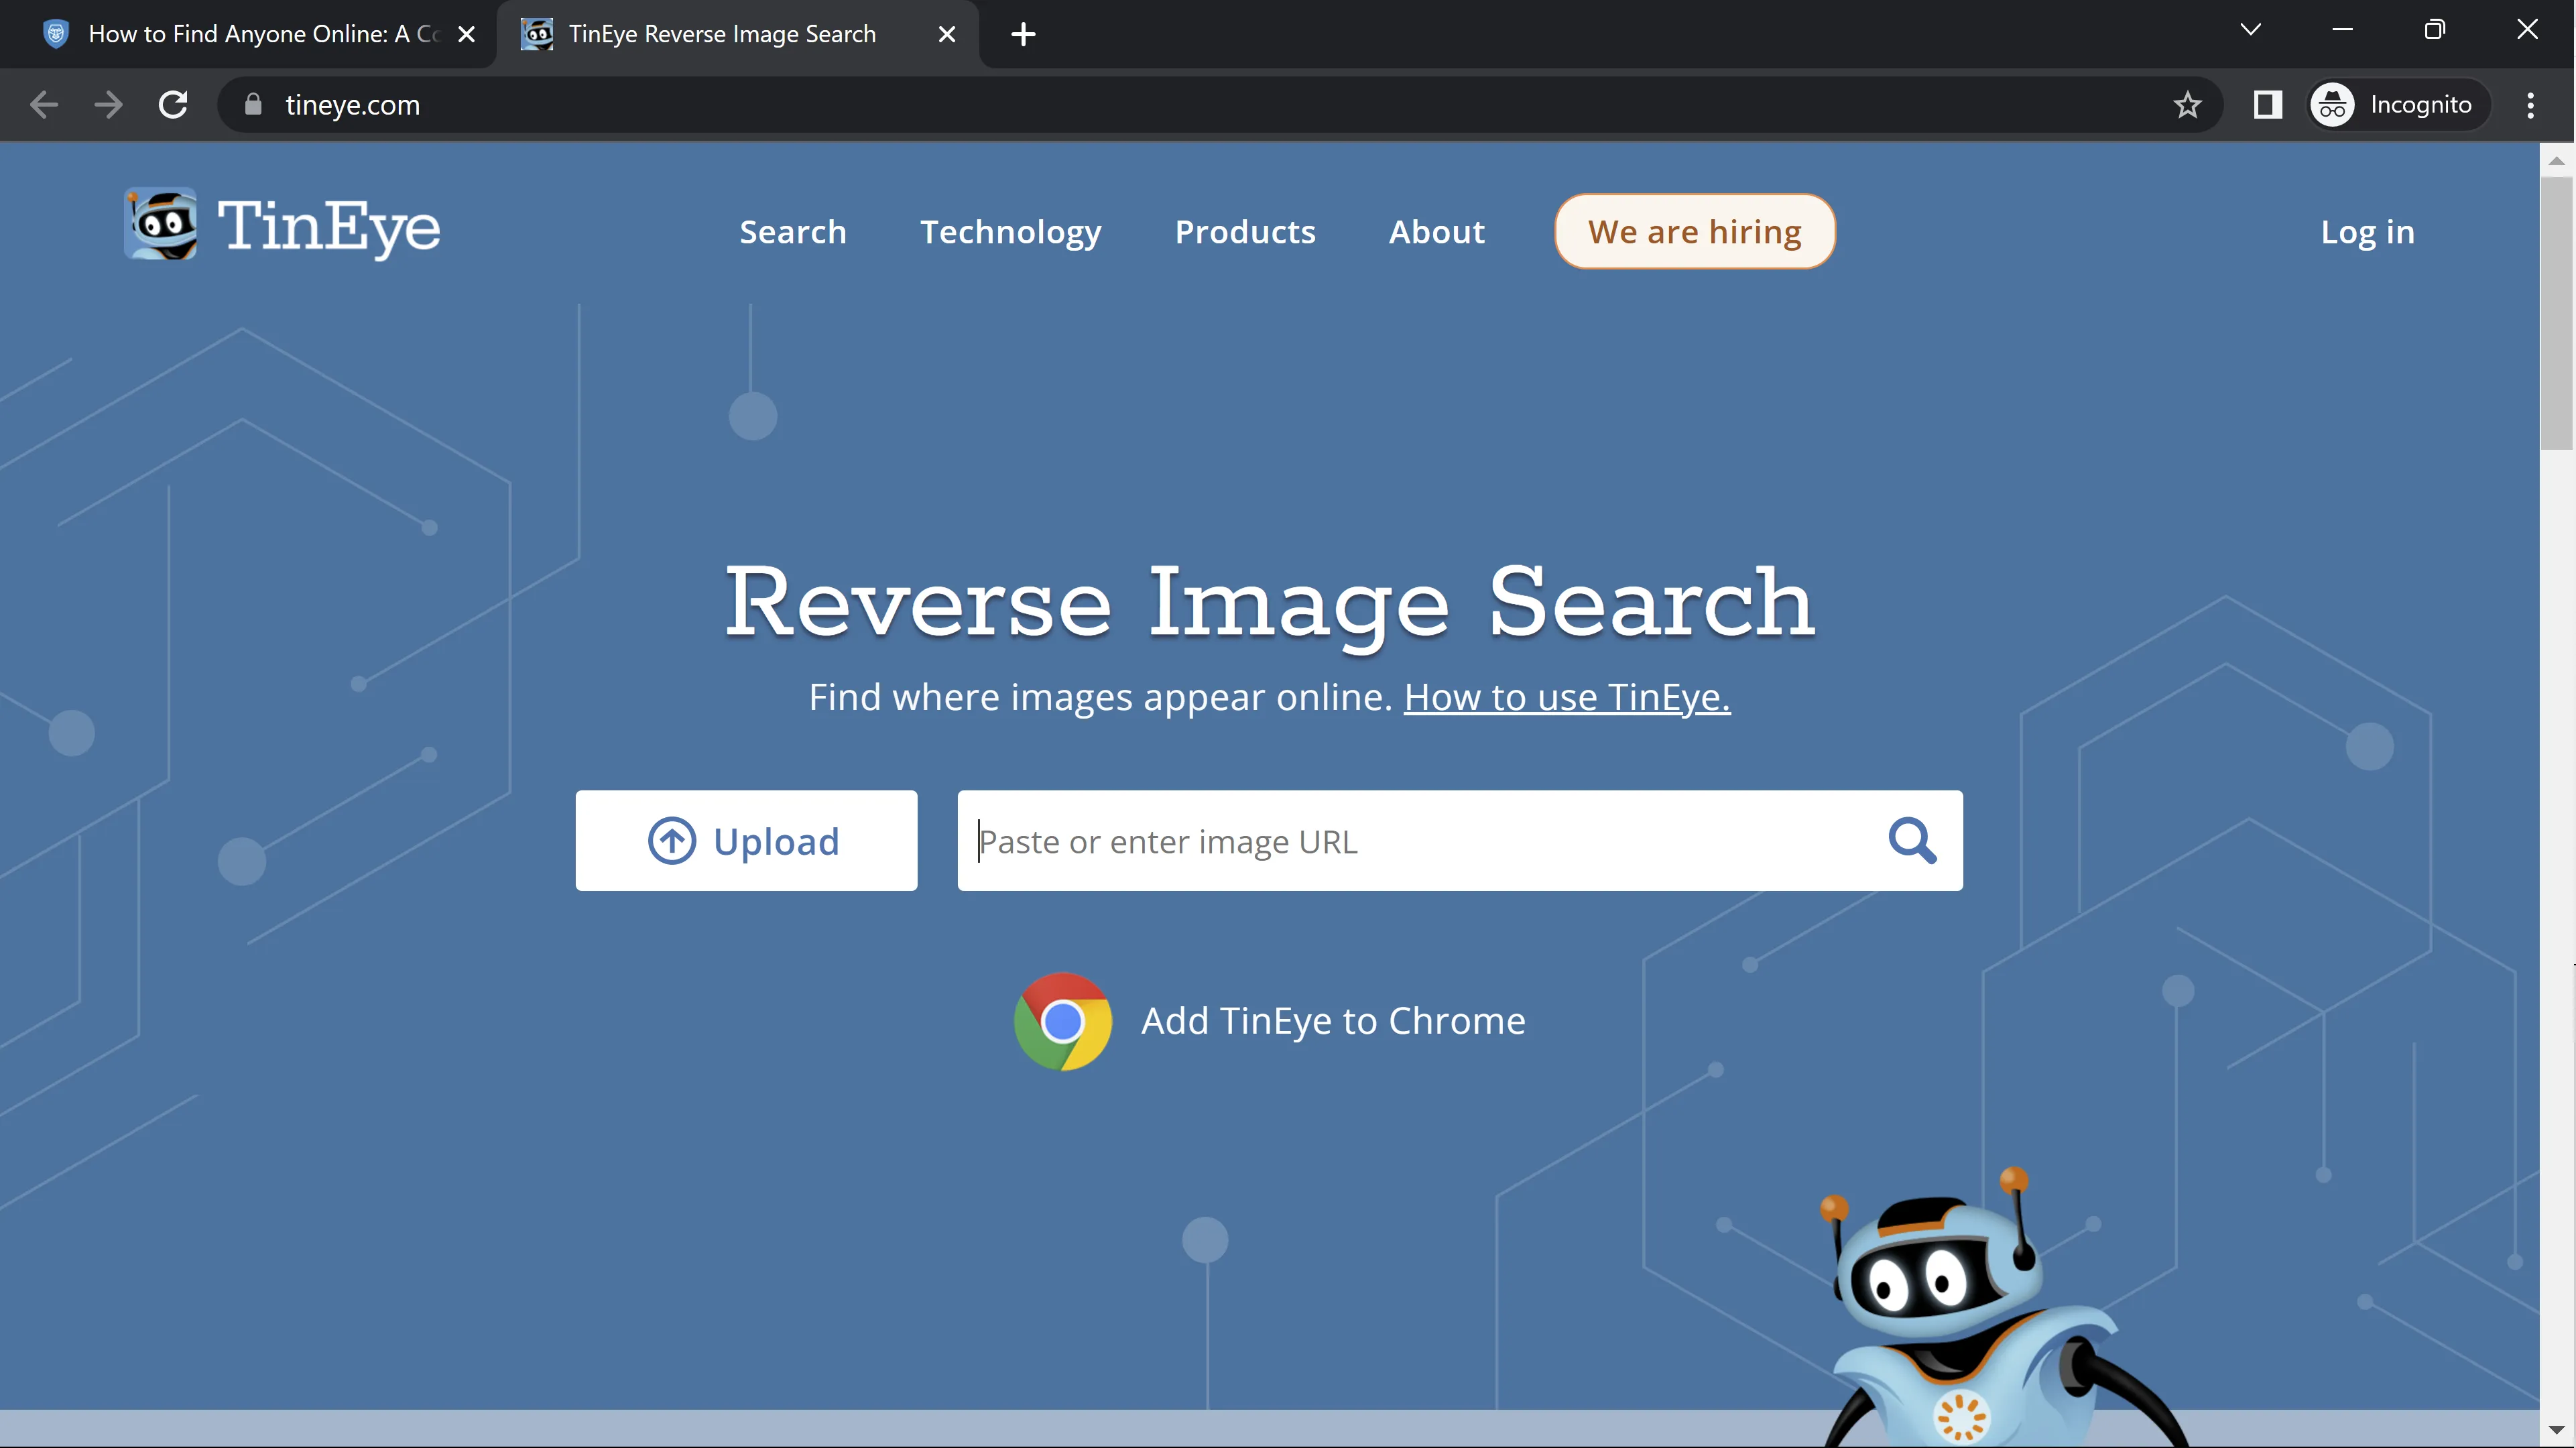Toggle the browser side panel icon
This screenshot has width=2576, height=1448.
pos(2267,105)
